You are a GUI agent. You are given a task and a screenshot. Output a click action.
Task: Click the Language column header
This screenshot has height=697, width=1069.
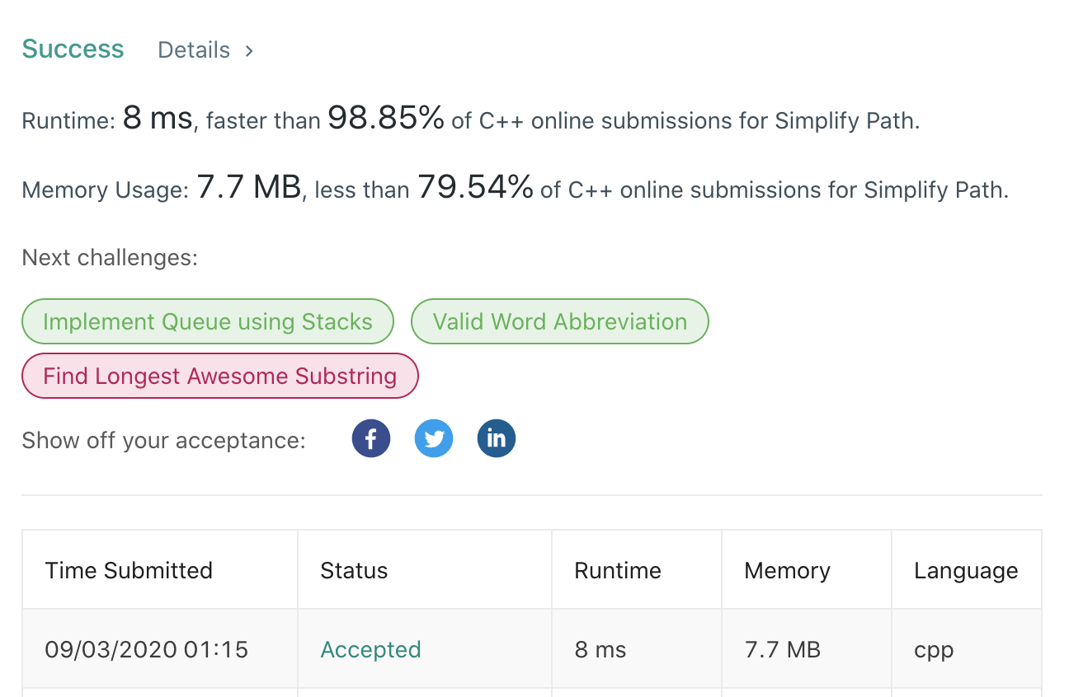(x=966, y=570)
